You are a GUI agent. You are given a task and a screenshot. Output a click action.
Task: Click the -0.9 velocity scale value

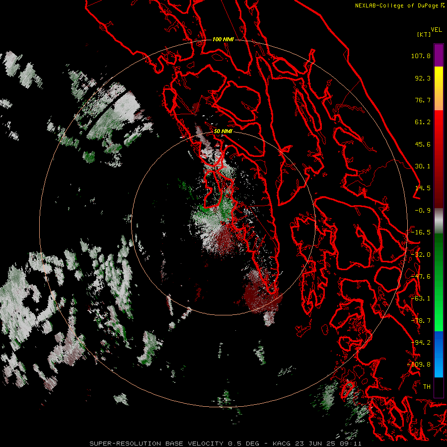pos(423,211)
